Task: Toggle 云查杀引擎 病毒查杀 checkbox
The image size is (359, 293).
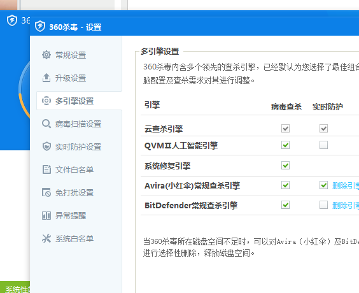Action: 285,128
